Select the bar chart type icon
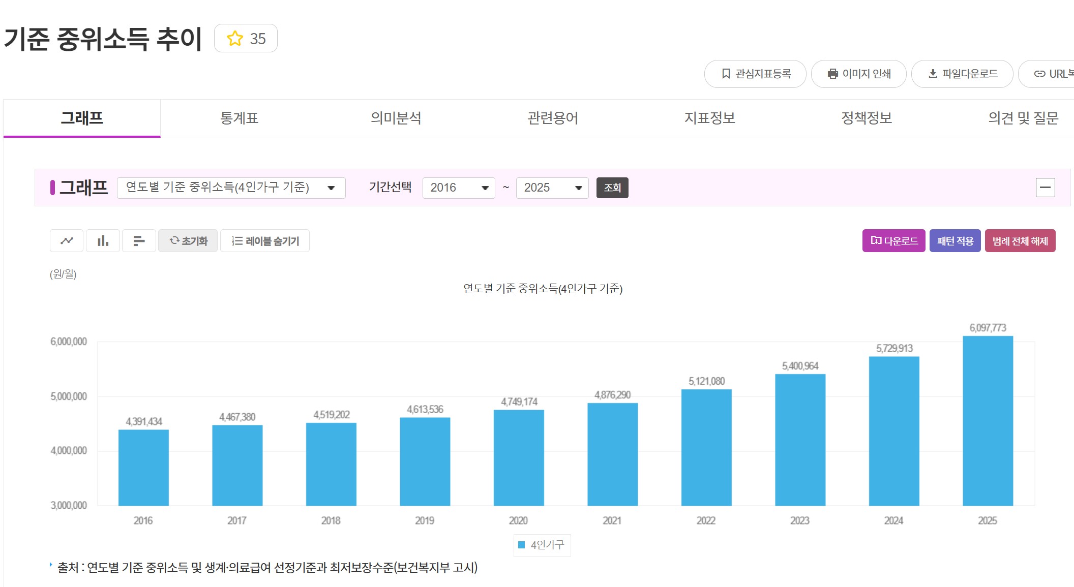1074x587 pixels. click(103, 240)
